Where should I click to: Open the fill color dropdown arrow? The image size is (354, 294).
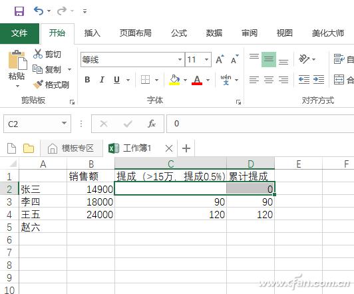point(186,80)
